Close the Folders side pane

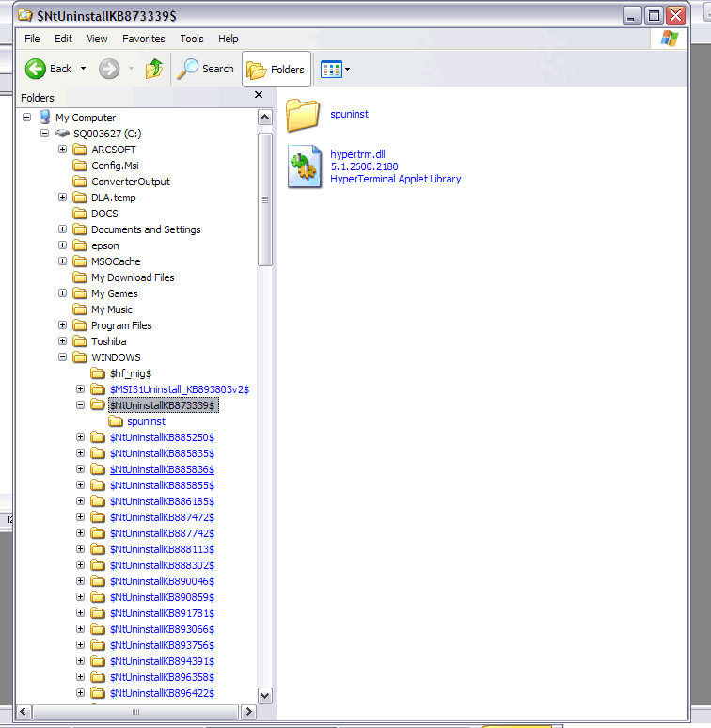[x=259, y=95]
